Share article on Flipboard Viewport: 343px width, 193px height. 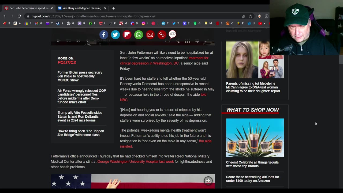(x=127, y=35)
